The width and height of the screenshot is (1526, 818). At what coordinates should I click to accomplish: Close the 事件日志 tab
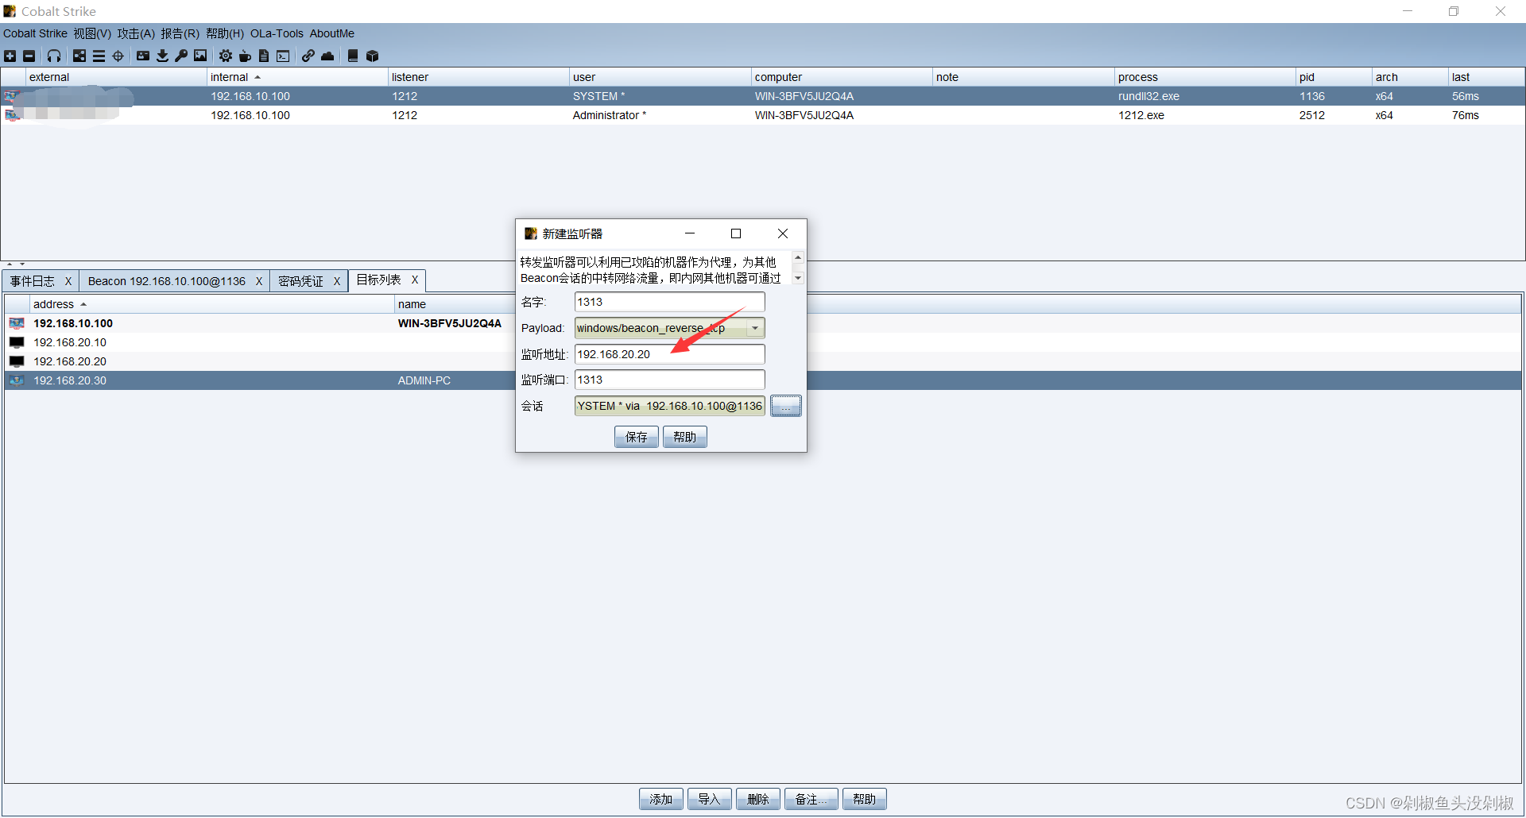68,281
